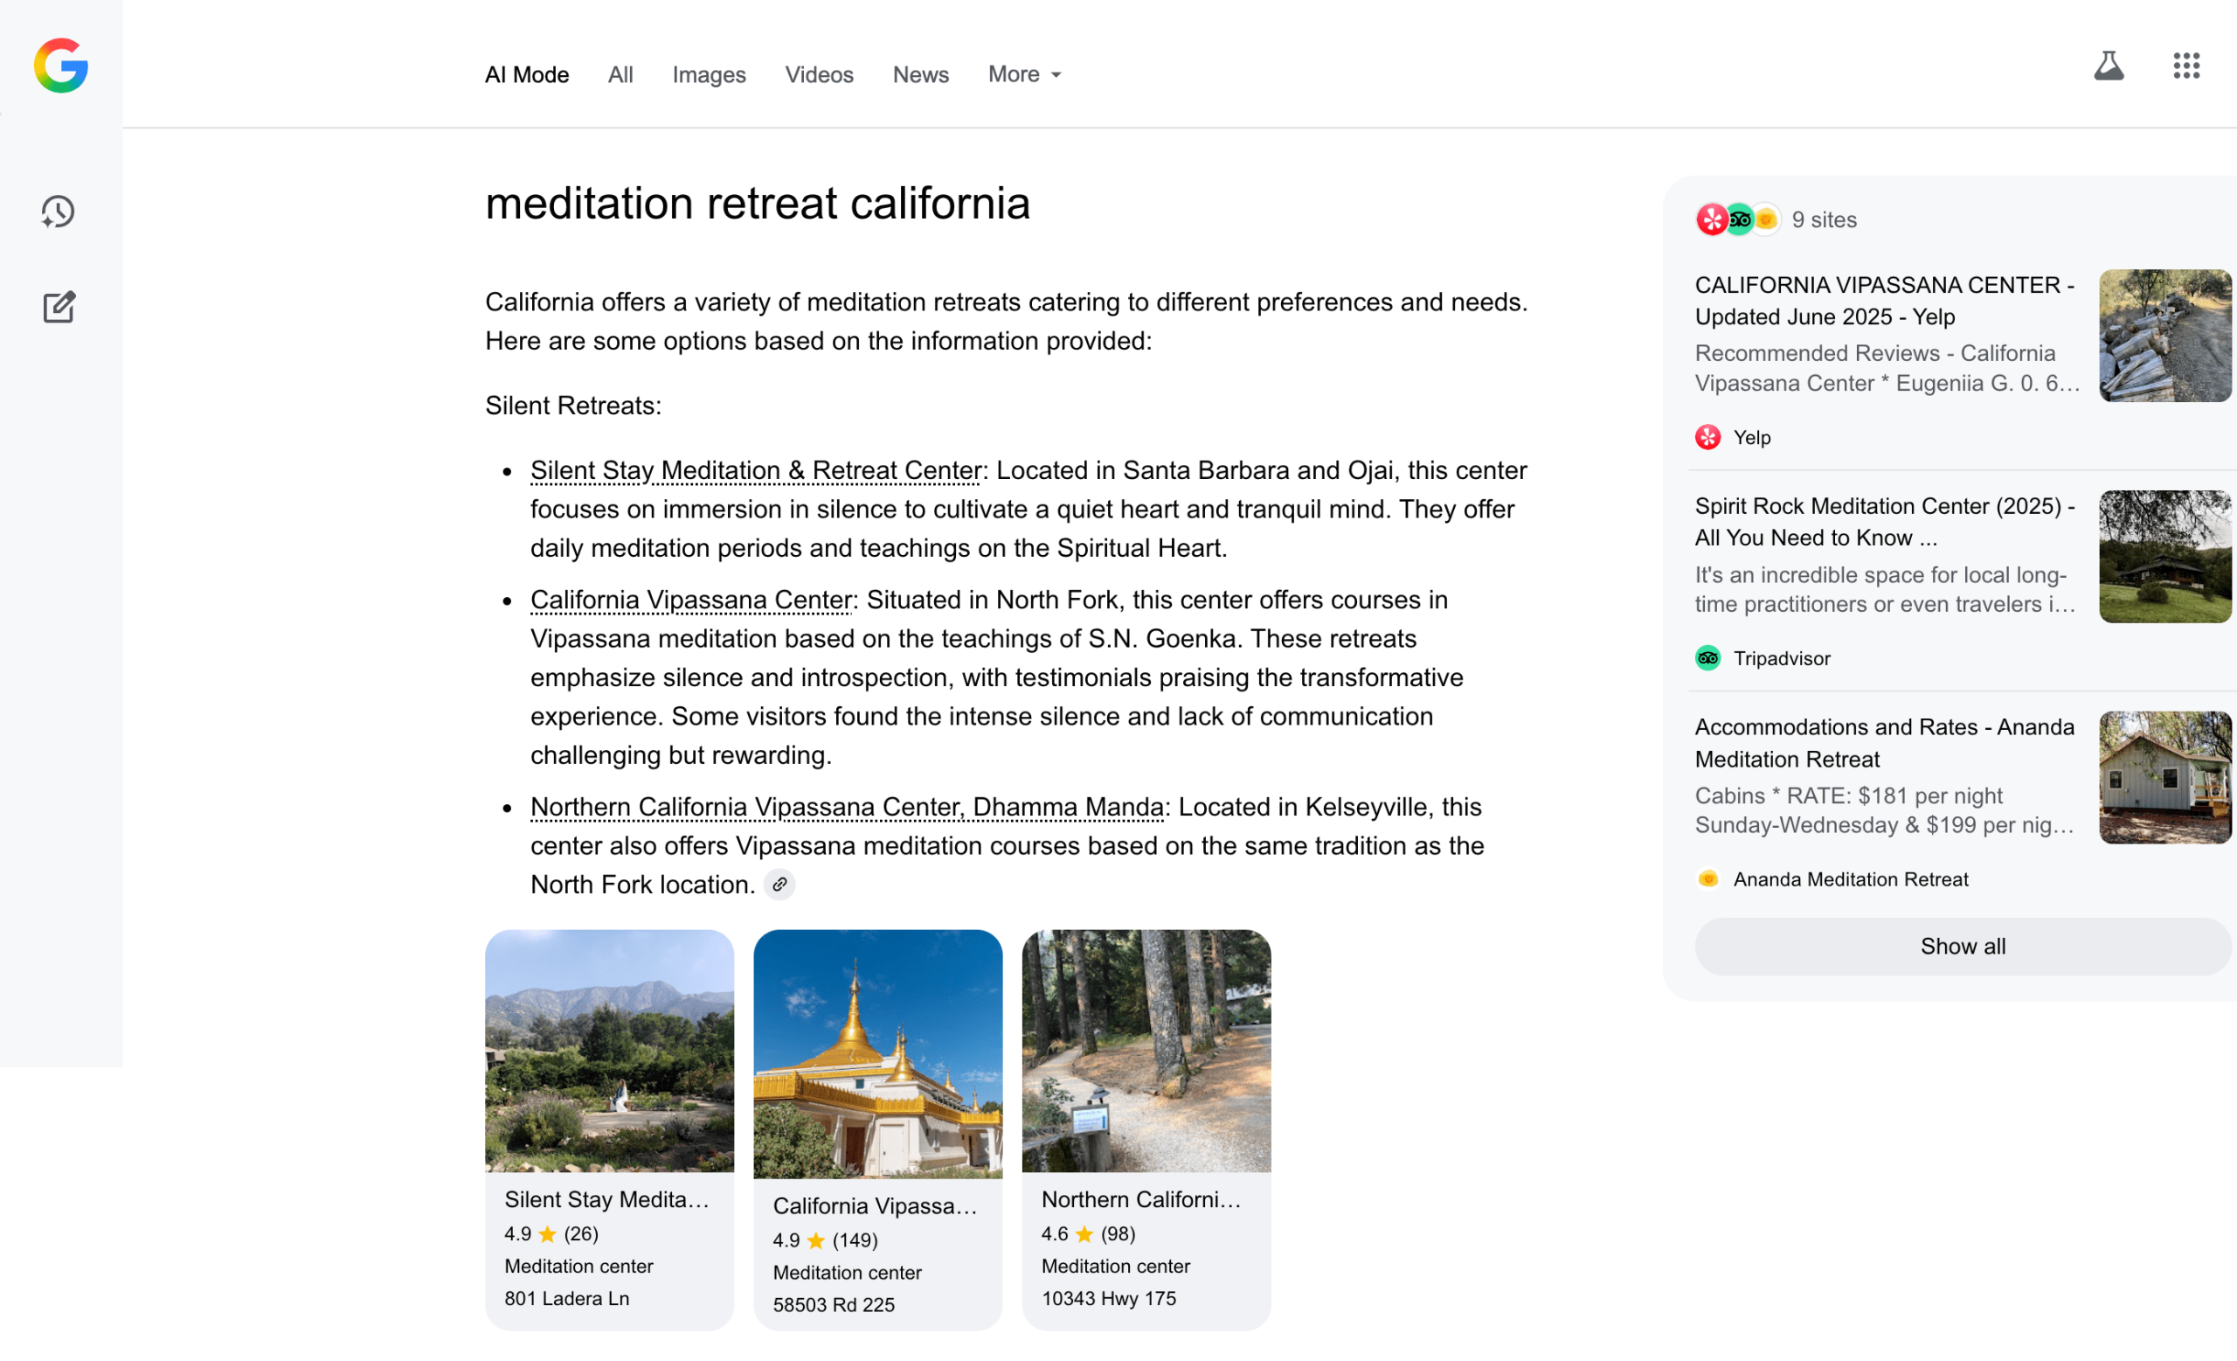2237x1361 pixels.
Task: Start a new chat with the compose icon
Action: (x=57, y=307)
